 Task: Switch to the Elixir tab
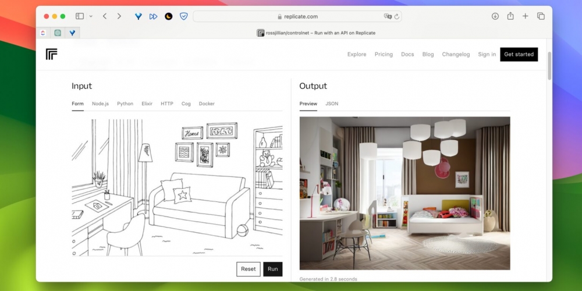(147, 104)
